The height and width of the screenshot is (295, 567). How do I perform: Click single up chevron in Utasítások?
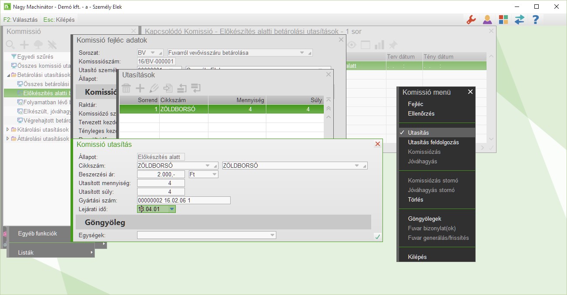pyautogui.click(x=329, y=117)
